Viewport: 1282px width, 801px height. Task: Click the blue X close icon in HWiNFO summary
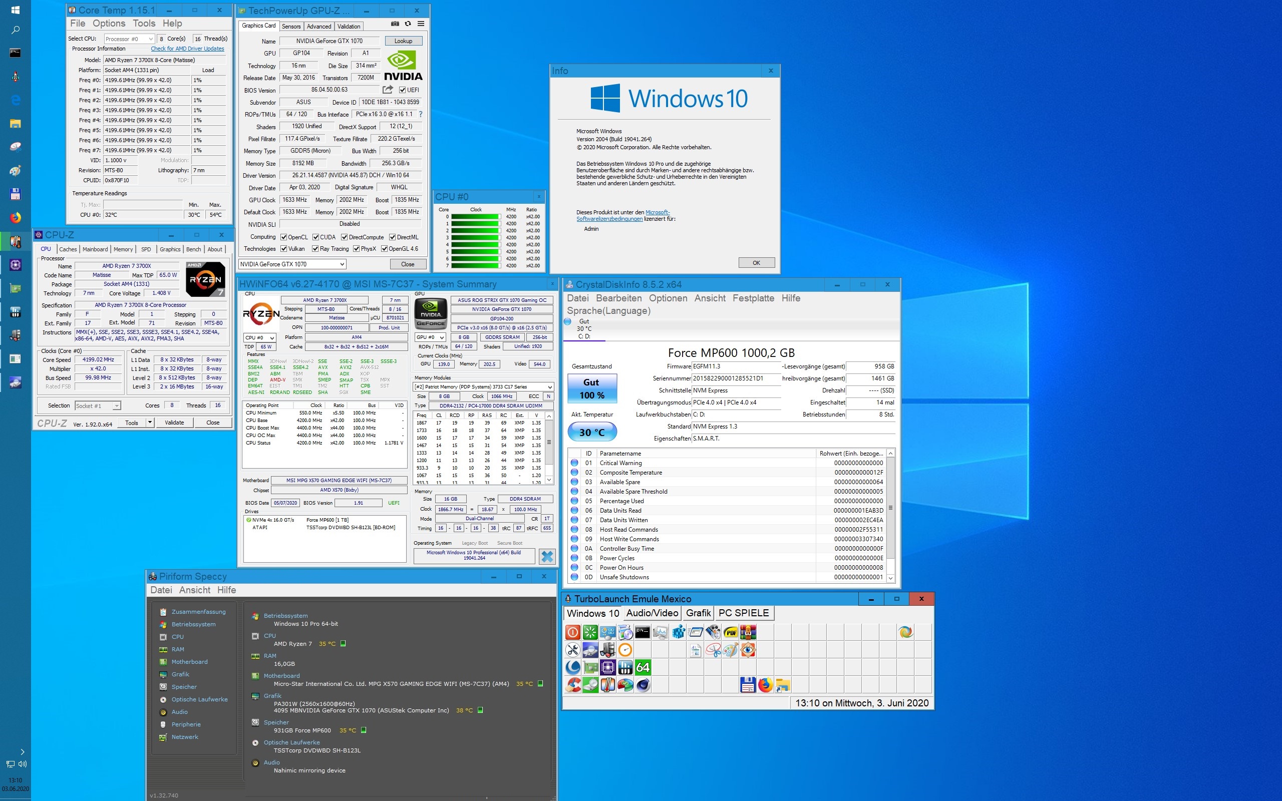pyautogui.click(x=547, y=556)
